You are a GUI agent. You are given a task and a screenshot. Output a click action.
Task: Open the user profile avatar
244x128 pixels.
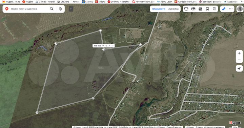pos(240,9)
